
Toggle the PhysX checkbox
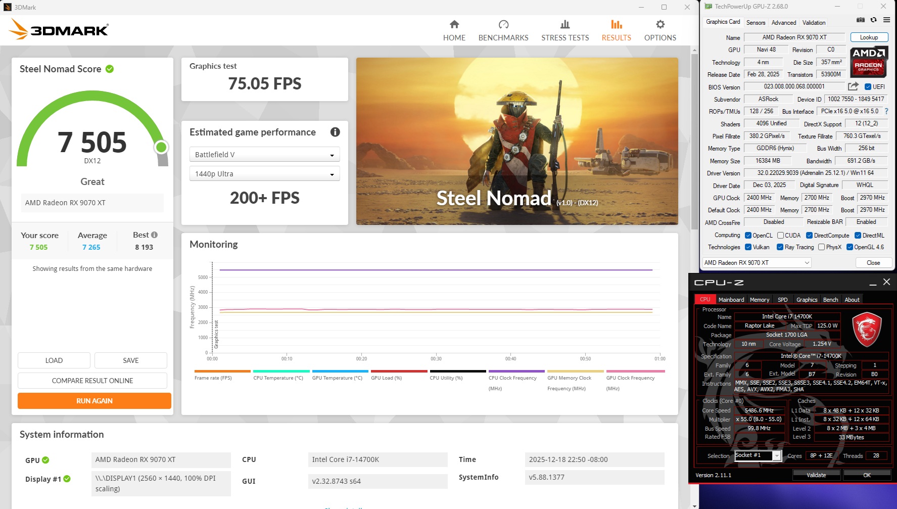(x=822, y=247)
